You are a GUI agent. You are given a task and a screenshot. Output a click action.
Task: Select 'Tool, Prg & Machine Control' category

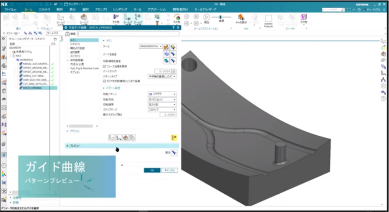[x=85, y=68]
